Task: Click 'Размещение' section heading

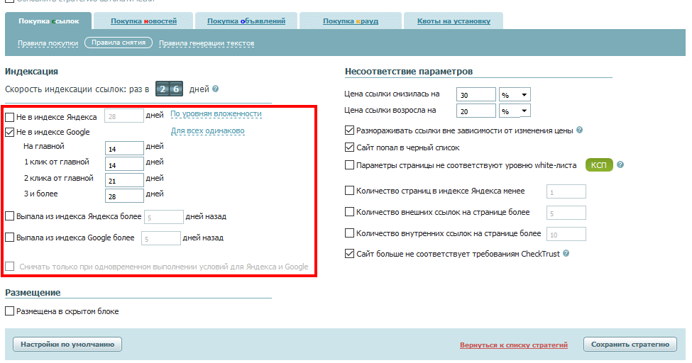Action: click(x=33, y=292)
